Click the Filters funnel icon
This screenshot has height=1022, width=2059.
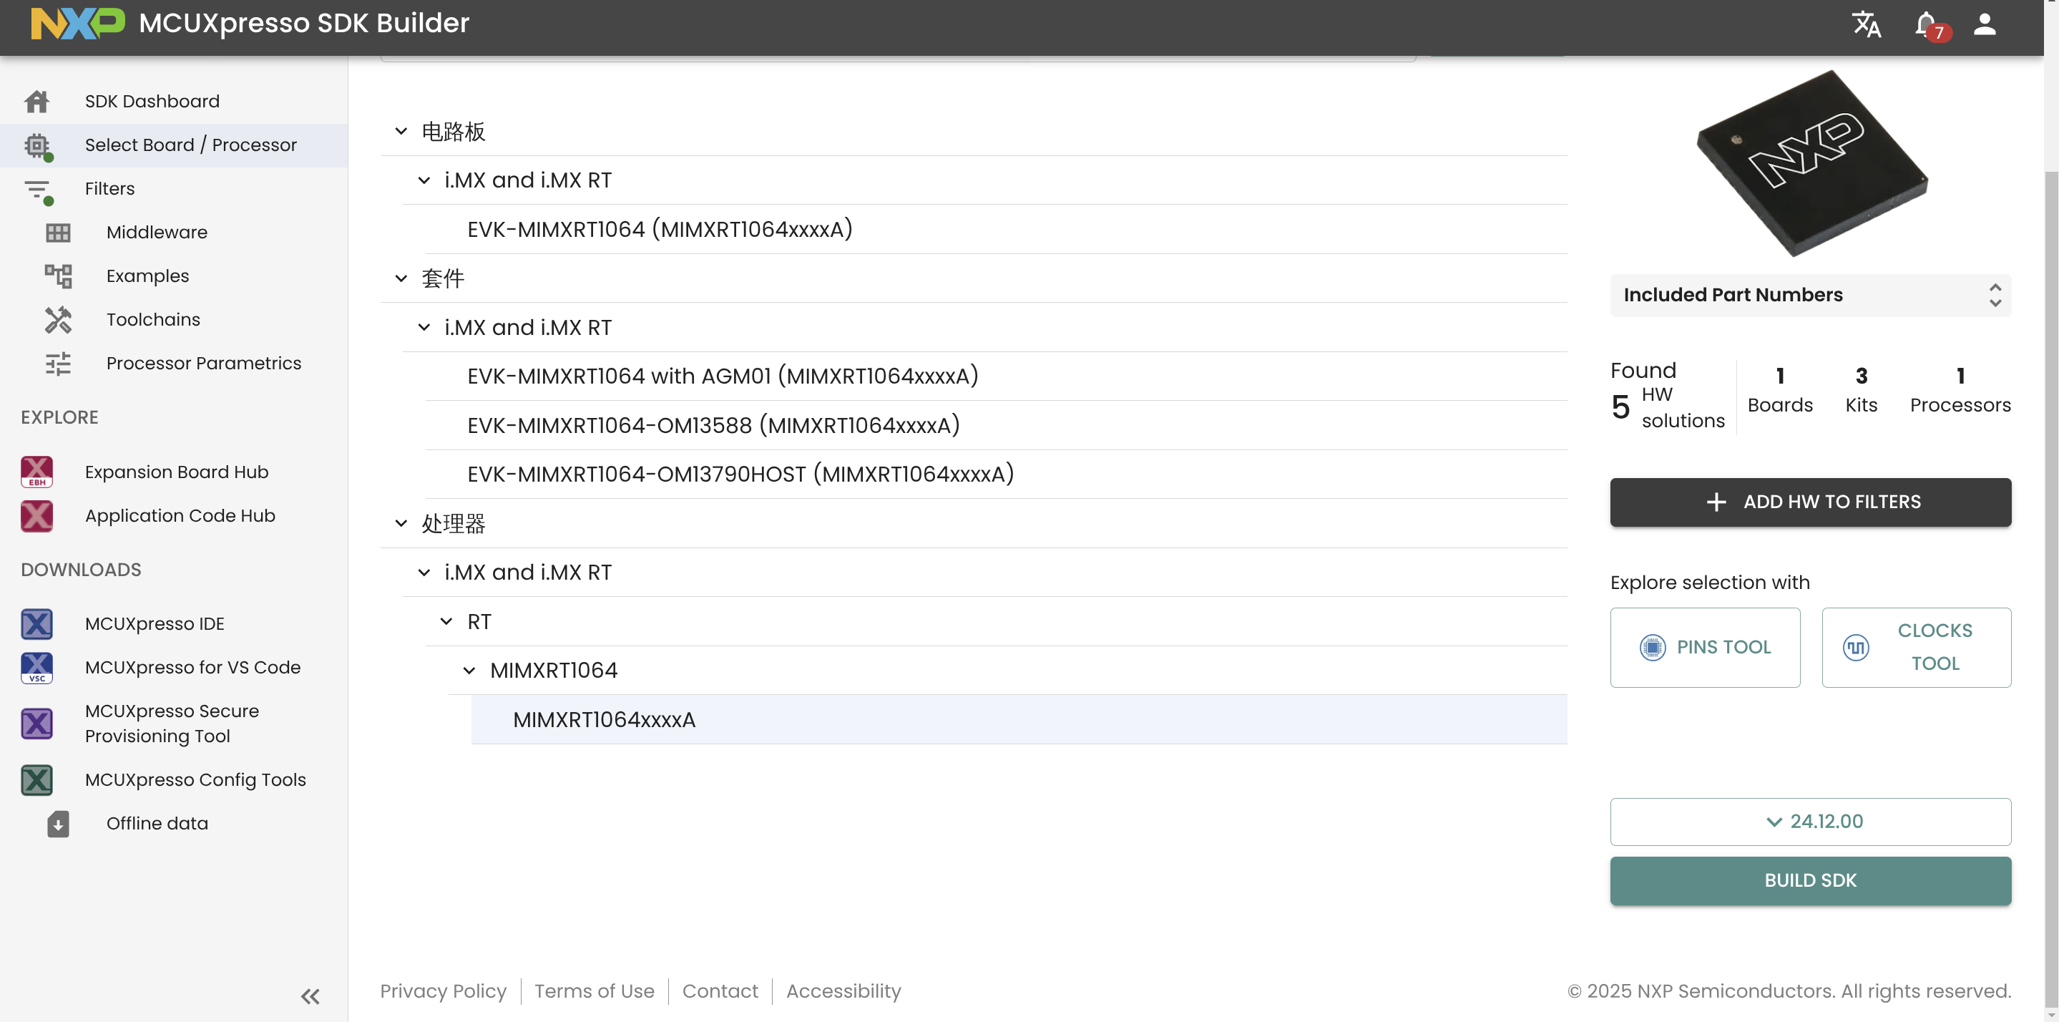coord(38,190)
